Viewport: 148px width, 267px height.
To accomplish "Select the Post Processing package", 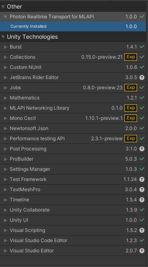I will pyautogui.click(x=73, y=149).
